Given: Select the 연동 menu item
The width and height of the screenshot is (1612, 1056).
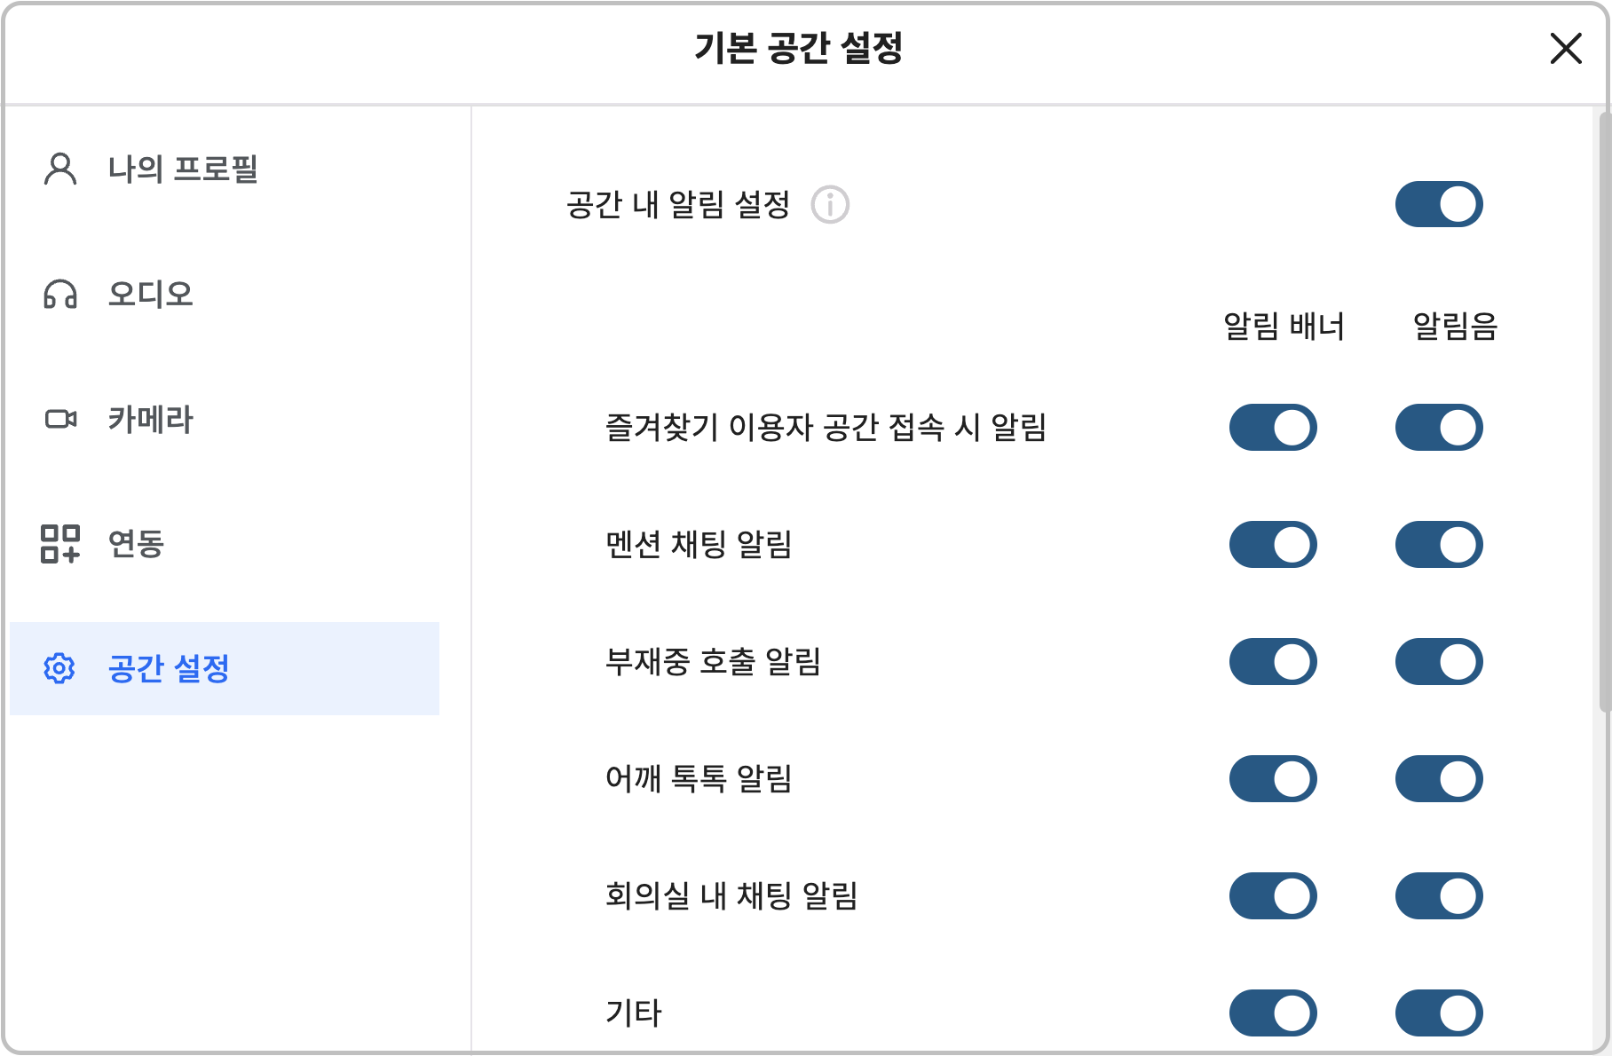Looking at the screenshot, I should 136,543.
